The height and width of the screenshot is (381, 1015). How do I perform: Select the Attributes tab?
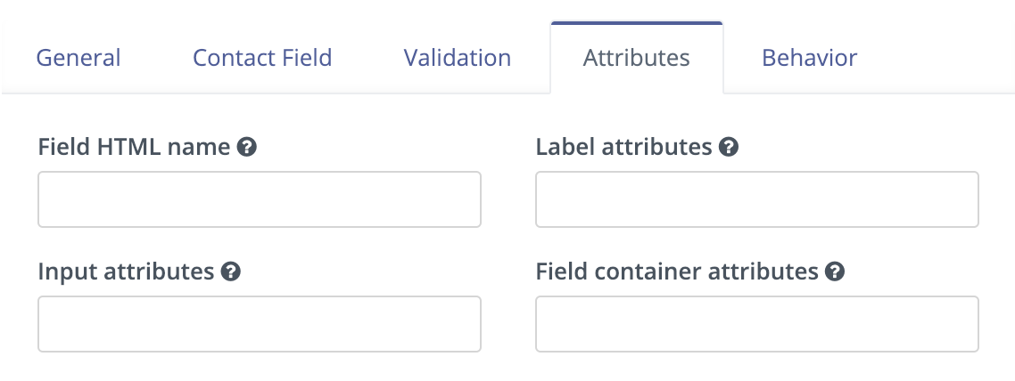click(x=636, y=58)
